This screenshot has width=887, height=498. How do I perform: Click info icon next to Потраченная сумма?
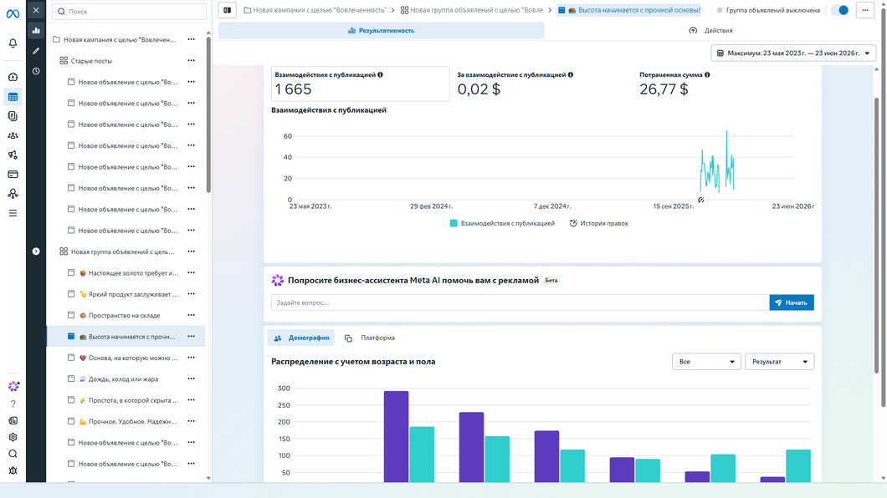pyautogui.click(x=707, y=74)
